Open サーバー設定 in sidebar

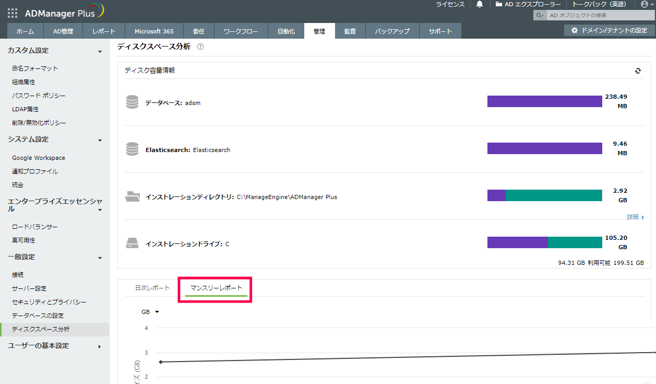pos(29,288)
